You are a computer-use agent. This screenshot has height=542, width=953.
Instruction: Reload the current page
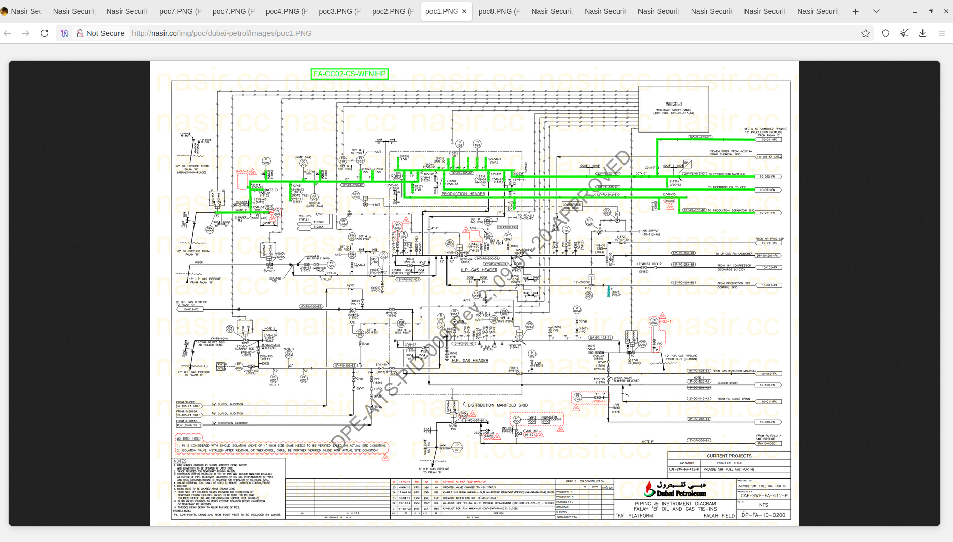click(44, 33)
